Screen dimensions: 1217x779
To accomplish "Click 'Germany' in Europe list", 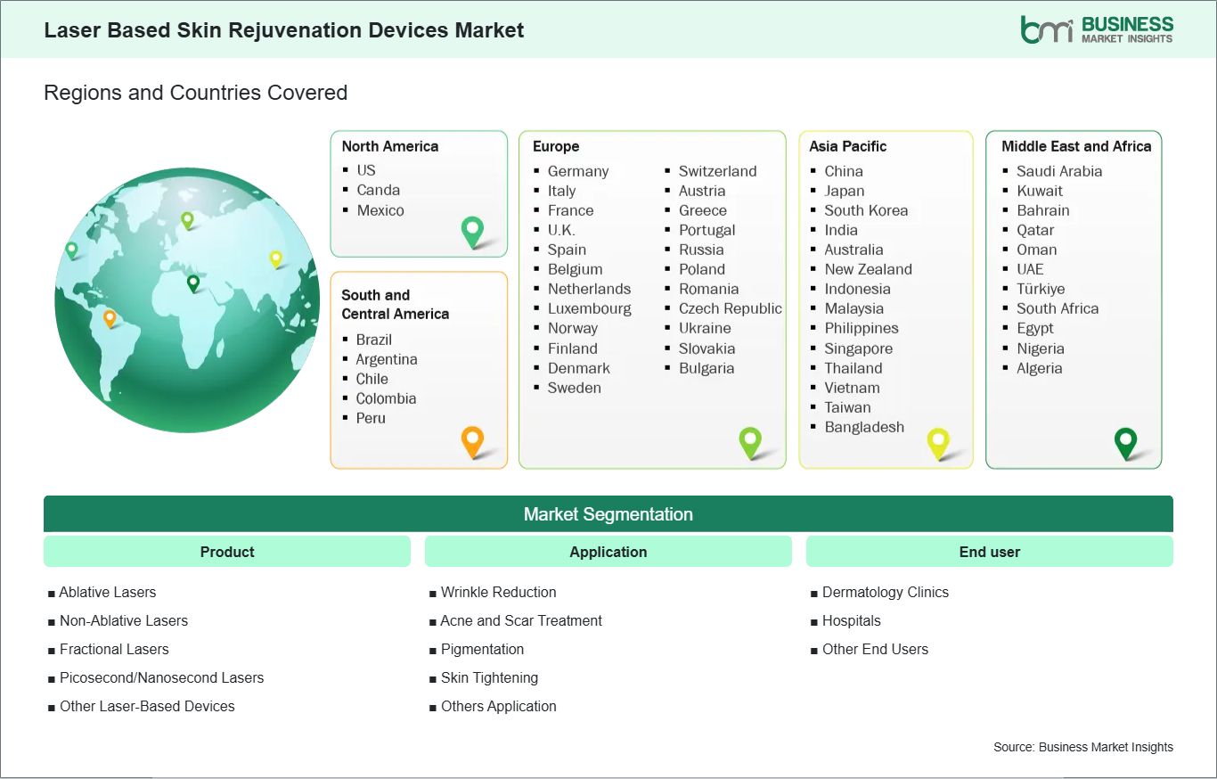I will click(578, 171).
